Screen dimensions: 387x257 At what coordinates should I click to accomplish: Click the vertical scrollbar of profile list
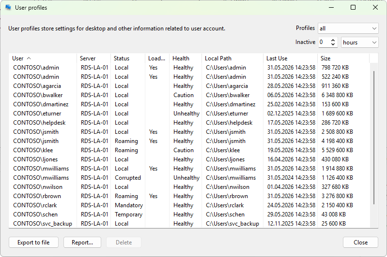coord(374,137)
